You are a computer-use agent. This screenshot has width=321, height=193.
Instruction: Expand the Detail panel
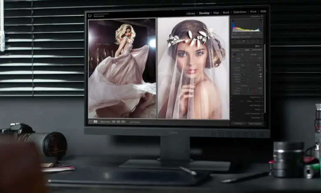point(257,109)
